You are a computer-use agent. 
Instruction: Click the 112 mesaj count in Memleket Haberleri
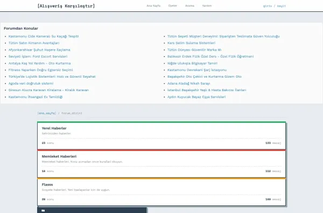273,171
